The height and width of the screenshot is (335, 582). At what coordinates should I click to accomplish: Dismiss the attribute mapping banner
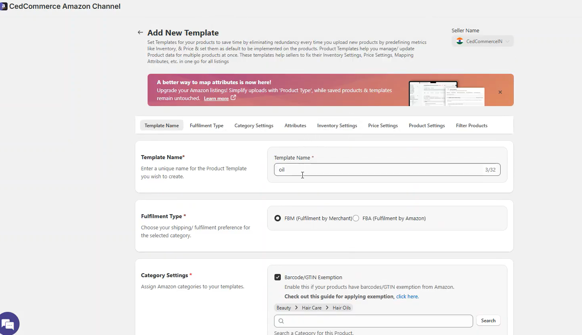[x=500, y=92]
